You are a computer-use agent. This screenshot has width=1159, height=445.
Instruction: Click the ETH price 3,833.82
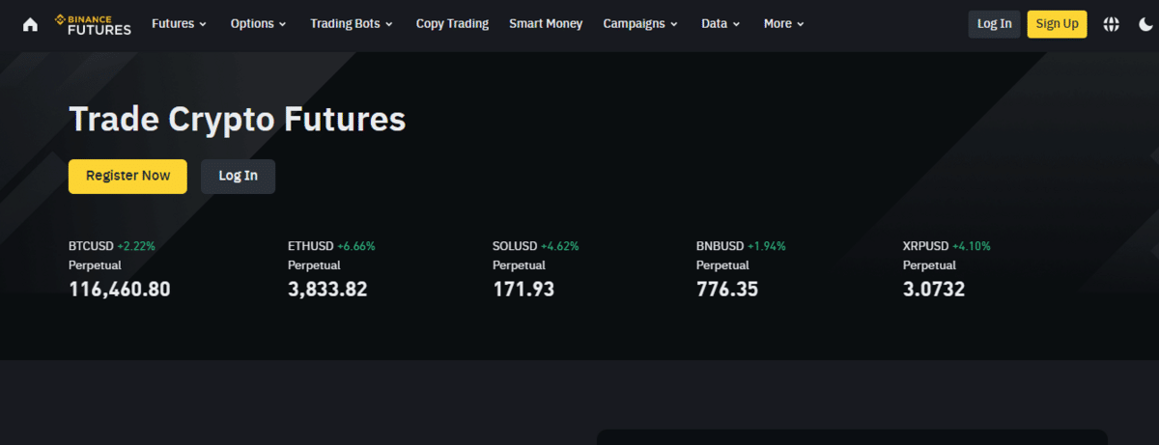(x=327, y=289)
